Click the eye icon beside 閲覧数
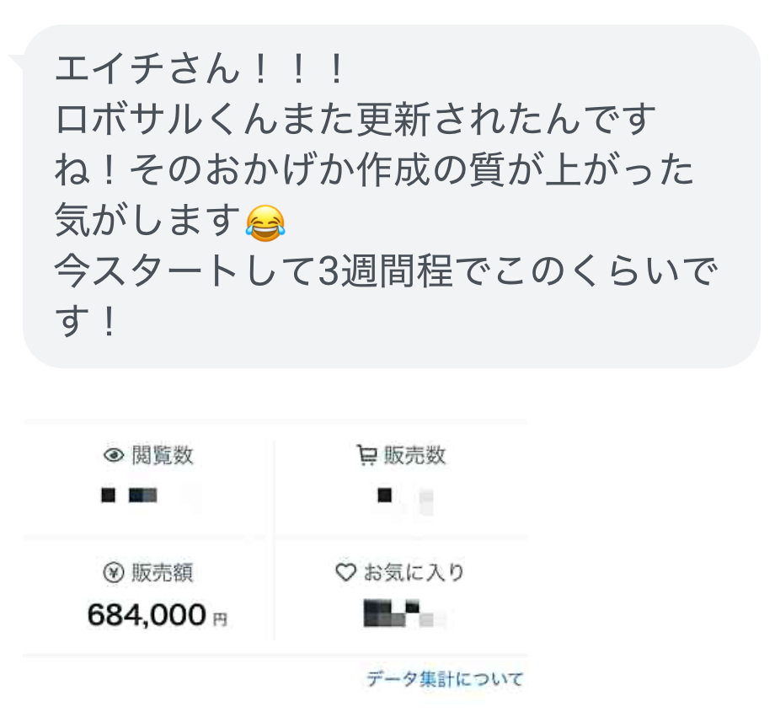This screenshot has width=775, height=723. click(x=113, y=456)
